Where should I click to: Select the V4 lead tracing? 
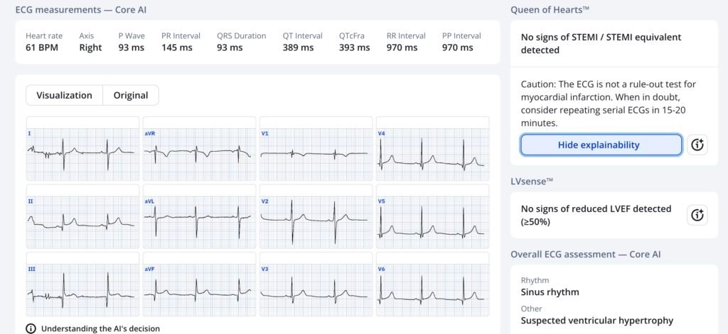432,149
